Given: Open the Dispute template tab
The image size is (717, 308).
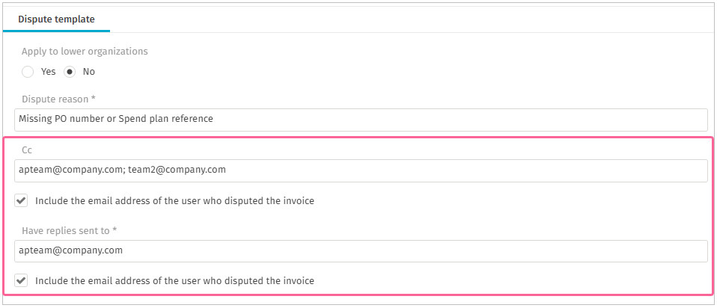Looking at the screenshot, I should coord(56,19).
